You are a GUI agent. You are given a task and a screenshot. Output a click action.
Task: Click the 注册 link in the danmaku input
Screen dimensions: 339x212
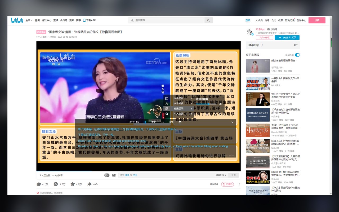(135, 175)
